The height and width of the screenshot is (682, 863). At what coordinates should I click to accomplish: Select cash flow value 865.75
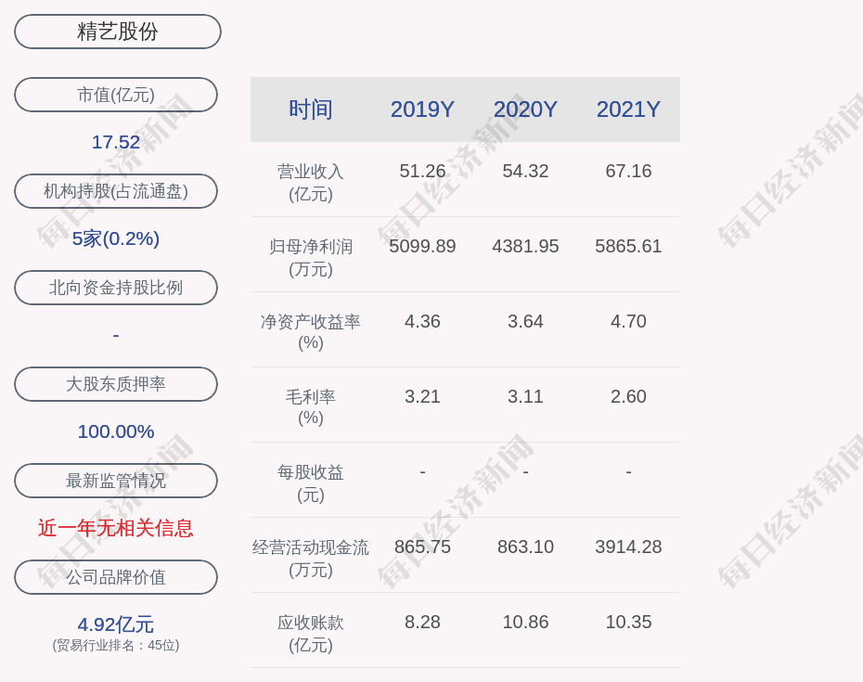pos(422,547)
